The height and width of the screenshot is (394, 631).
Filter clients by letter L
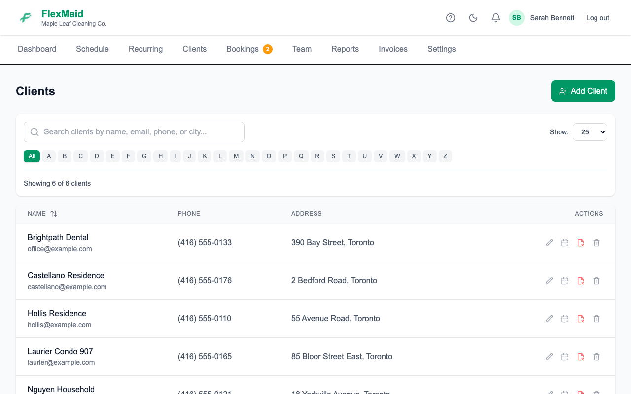tap(220, 156)
